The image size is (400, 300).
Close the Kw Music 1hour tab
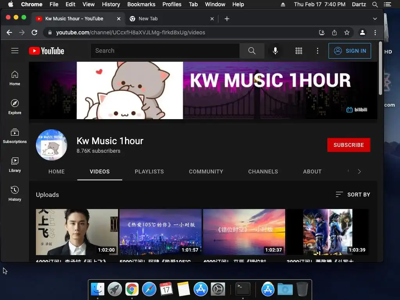119,19
